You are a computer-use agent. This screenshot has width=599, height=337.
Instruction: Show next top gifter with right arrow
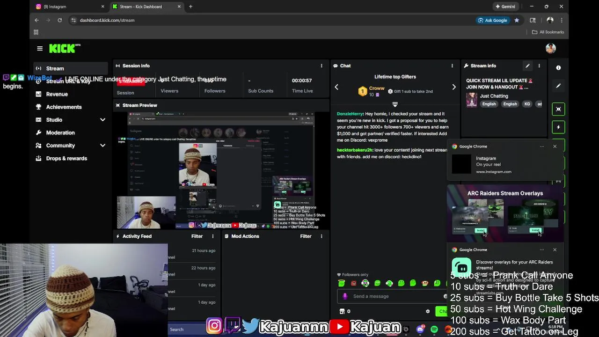pos(454,87)
